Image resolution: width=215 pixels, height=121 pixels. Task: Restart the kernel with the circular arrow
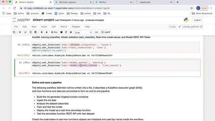tap(66, 32)
